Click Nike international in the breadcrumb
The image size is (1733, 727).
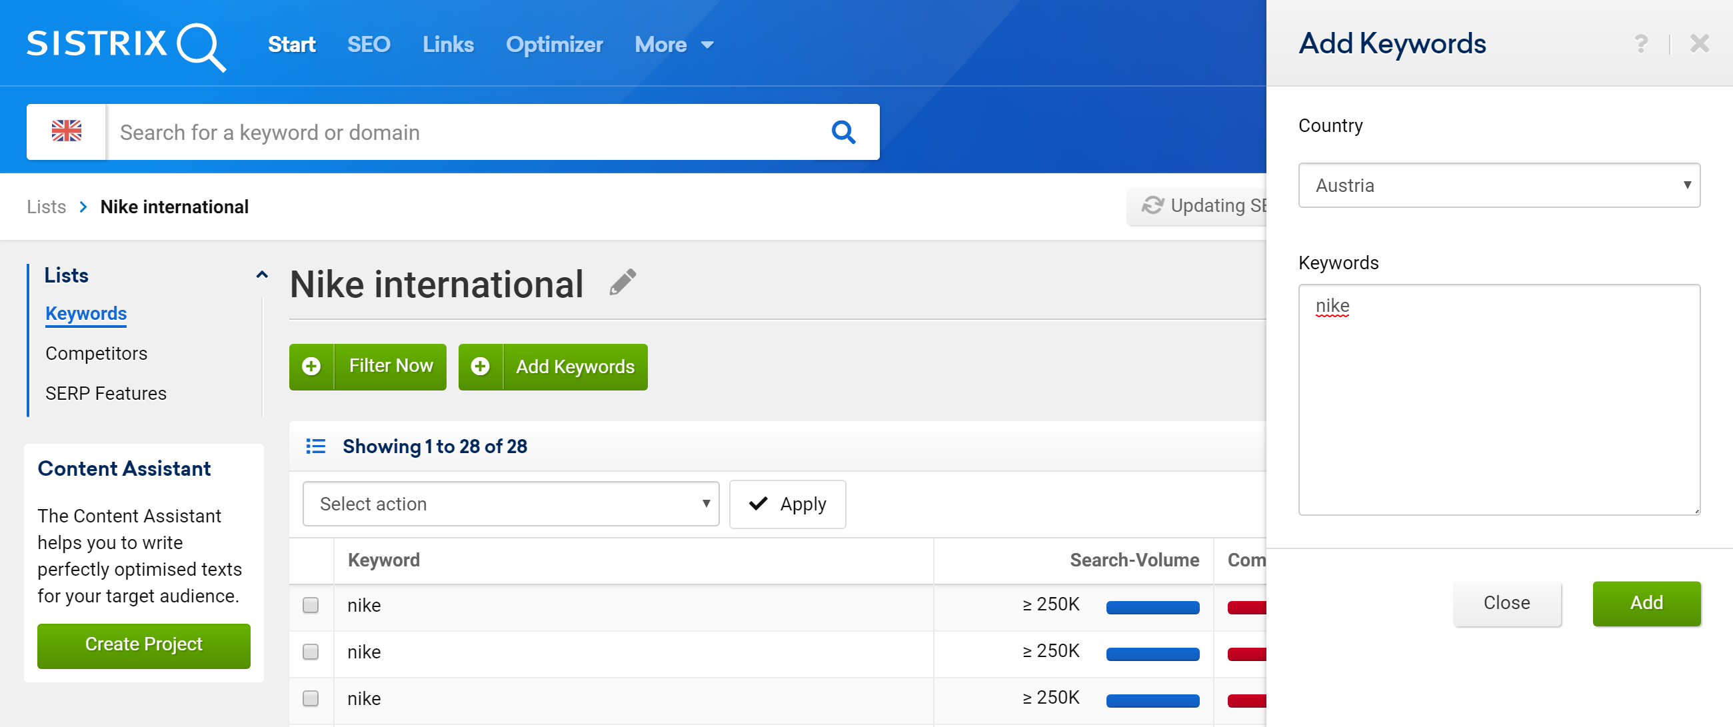[x=174, y=207]
